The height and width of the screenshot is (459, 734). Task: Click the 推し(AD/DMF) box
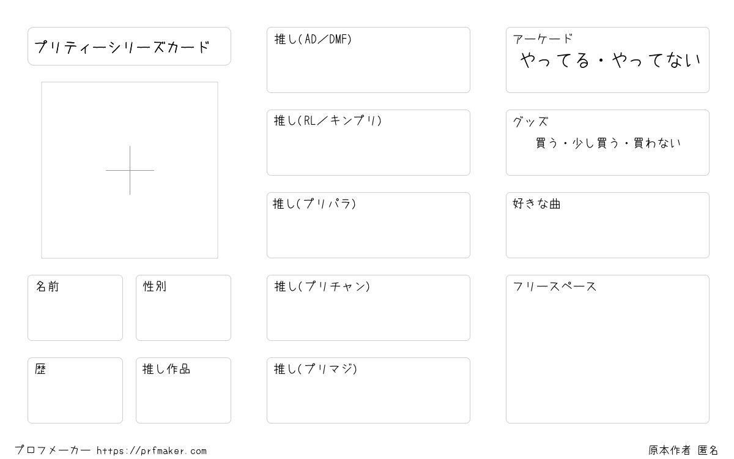click(x=368, y=60)
